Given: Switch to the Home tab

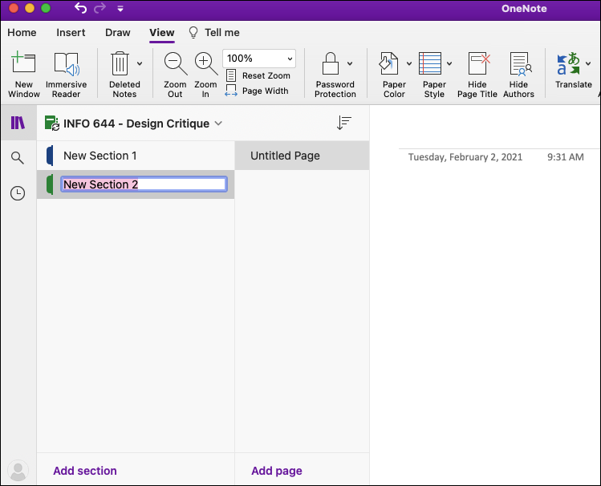Looking at the screenshot, I should click(x=22, y=33).
